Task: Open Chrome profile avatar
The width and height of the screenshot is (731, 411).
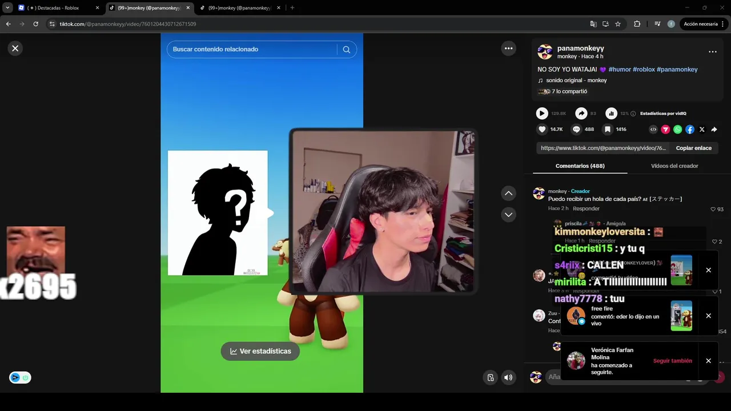Action: [x=671, y=24]
